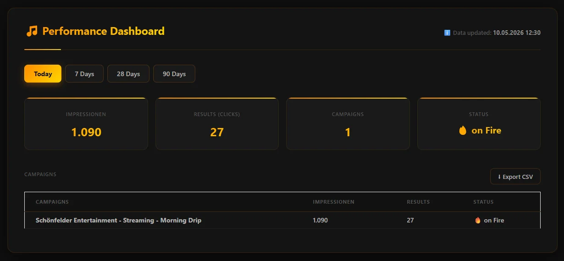The height and width of the screenshot is (261, 564).
Task: Click the Data updated 10.05.2026 12:30 timestamp
Action: pyautogui.click(x=497, y=33)
